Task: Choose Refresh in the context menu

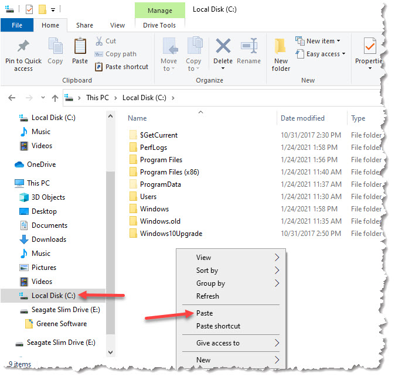Action: (x=207, y=296)
